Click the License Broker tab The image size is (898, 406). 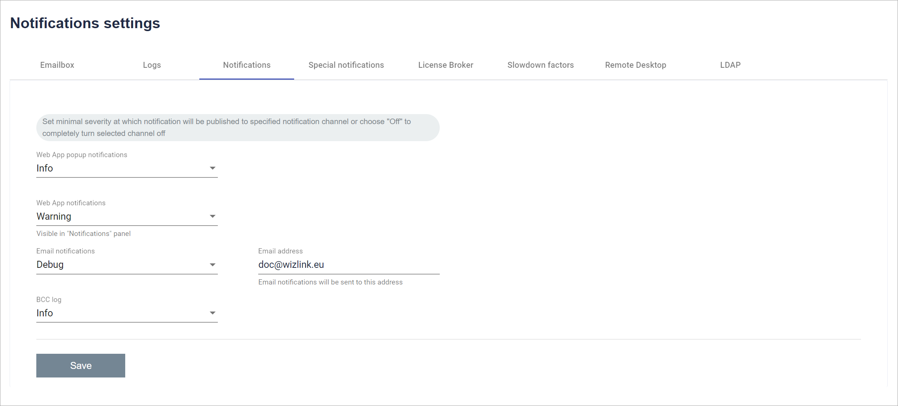tap(446, 65)
